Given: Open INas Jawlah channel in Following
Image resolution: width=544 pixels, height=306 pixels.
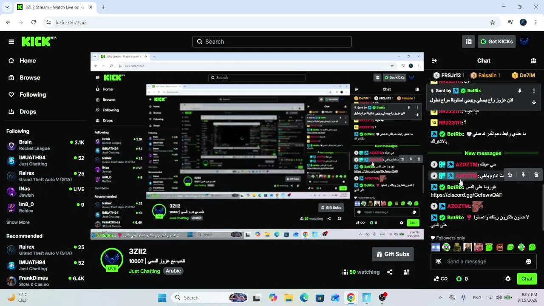Looking at the screenshot, I should [x=45, y=192].
